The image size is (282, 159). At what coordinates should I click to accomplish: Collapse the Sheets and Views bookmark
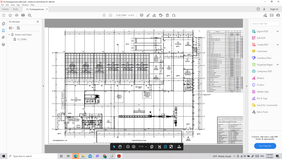click(x=10, y=35)
